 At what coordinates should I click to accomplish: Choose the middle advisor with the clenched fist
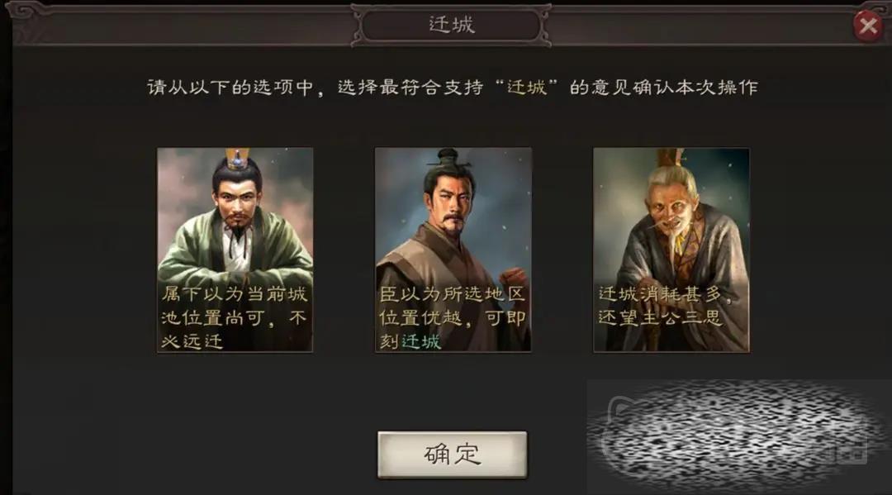tap(453, 250)
